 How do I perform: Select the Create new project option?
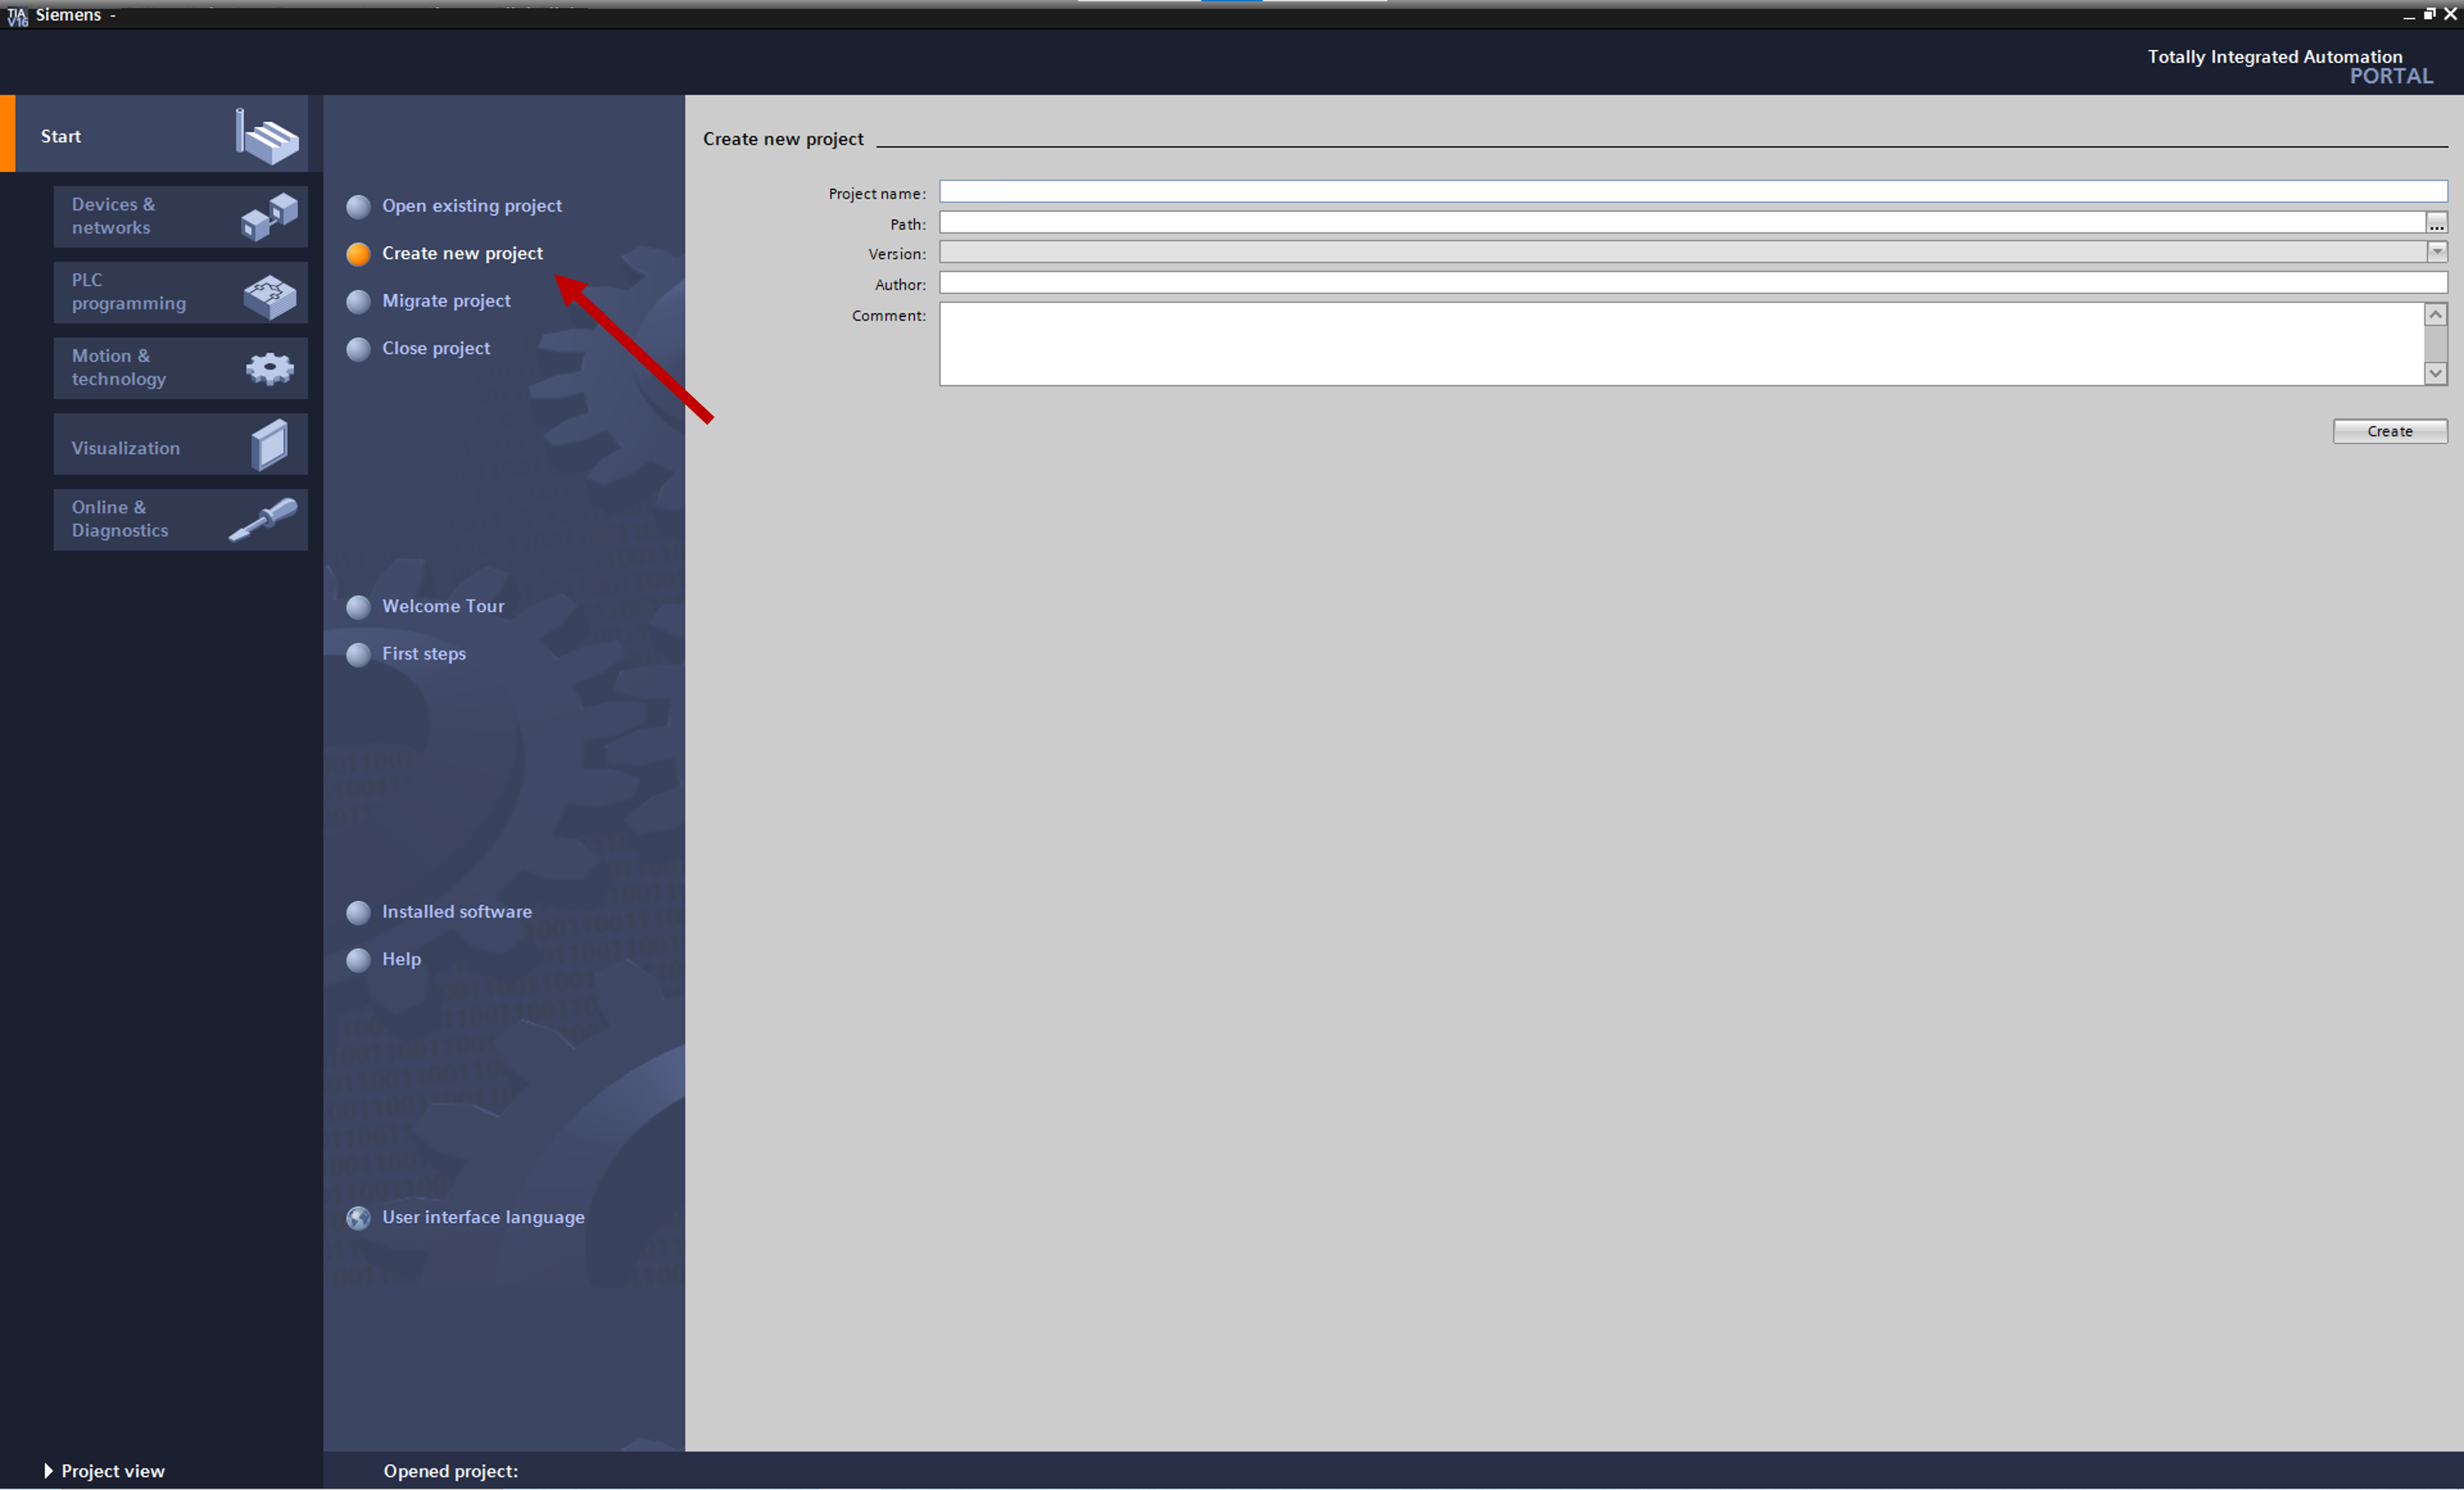(x=462, y=253)
